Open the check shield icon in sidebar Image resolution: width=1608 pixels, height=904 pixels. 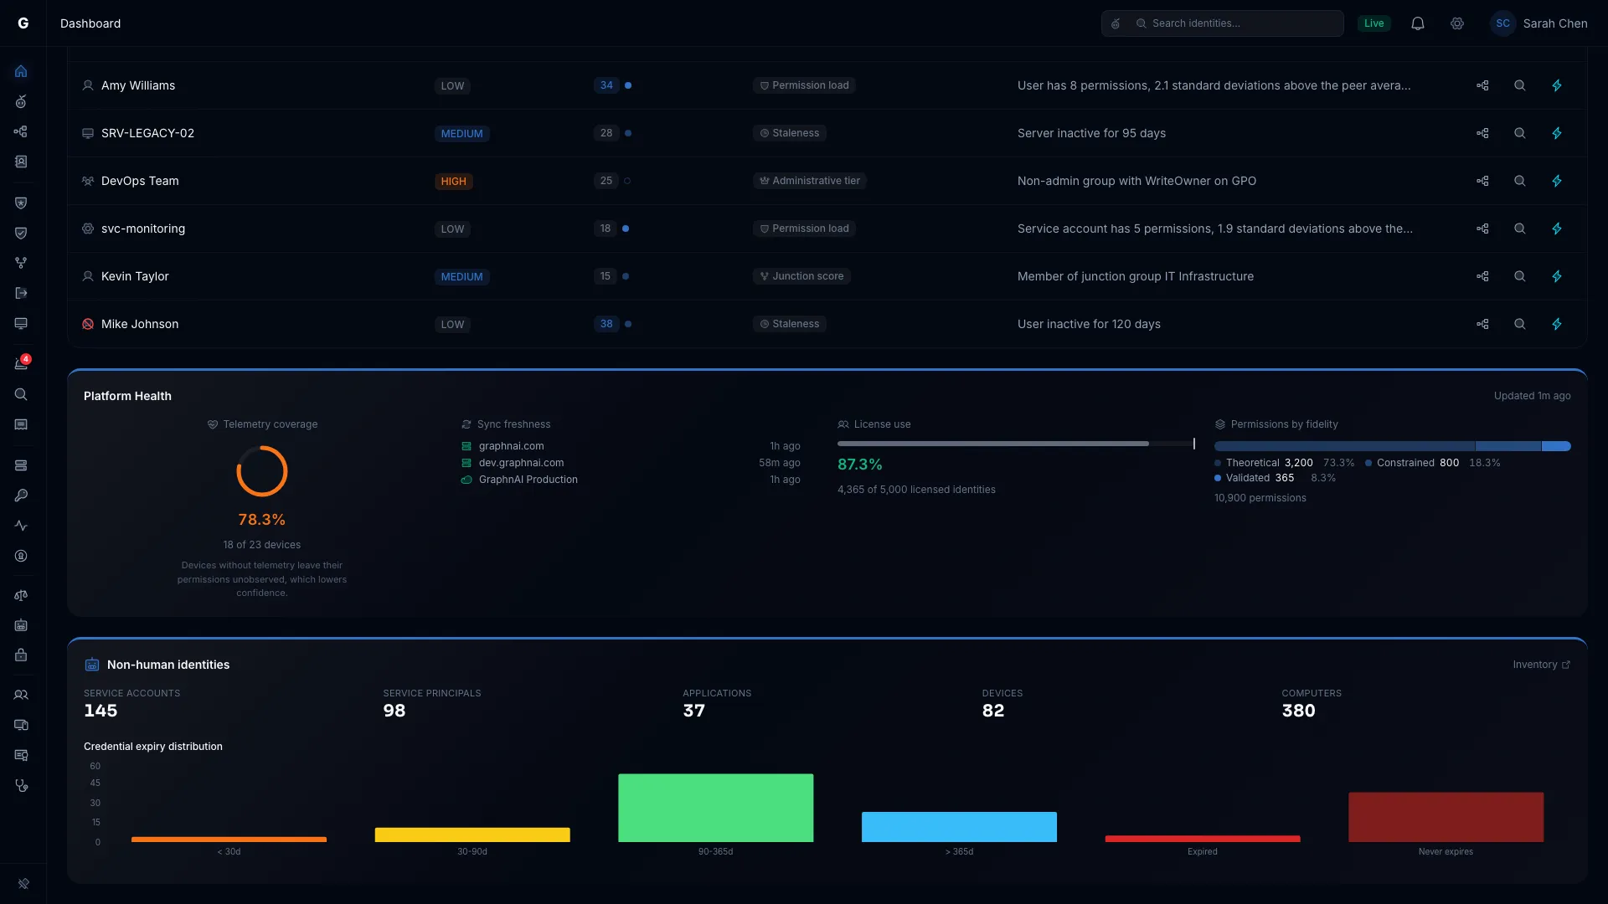point(21,233)
